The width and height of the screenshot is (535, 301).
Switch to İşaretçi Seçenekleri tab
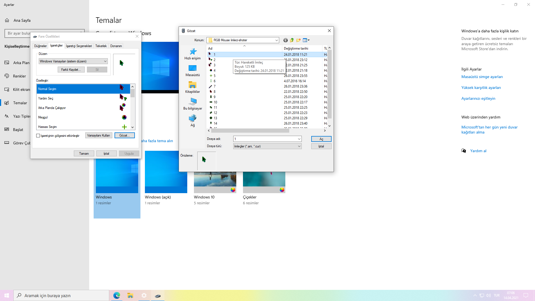pos(79,46)
